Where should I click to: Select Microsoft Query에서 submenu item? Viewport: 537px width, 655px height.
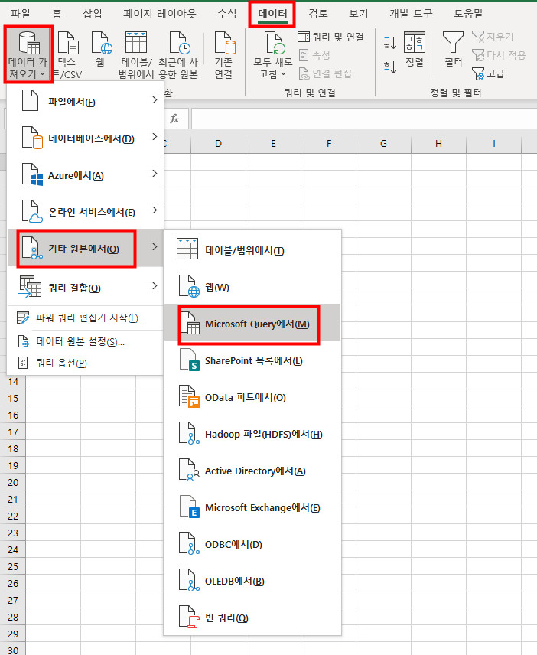pos(252,323)
